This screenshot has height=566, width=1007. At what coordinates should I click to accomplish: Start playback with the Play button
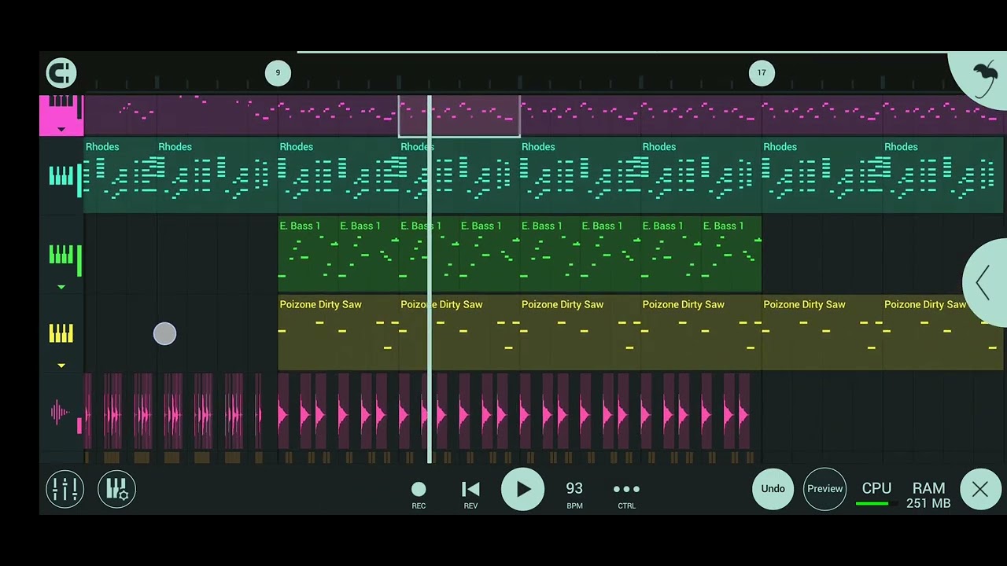[x=523, y=489]
